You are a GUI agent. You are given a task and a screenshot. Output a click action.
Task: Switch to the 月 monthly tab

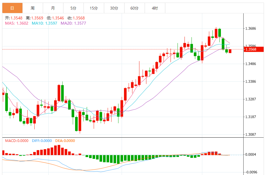click(53, 8)
